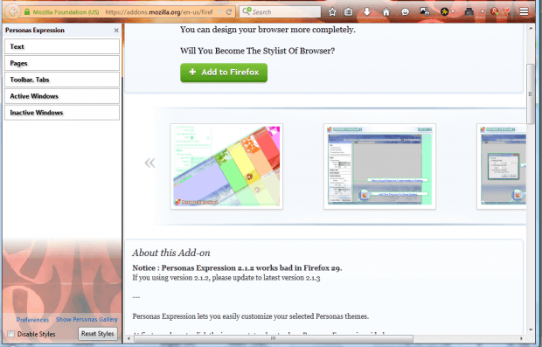Expand the Active Windows section
Screen dimensions: 542x347
tap(62, 96)
